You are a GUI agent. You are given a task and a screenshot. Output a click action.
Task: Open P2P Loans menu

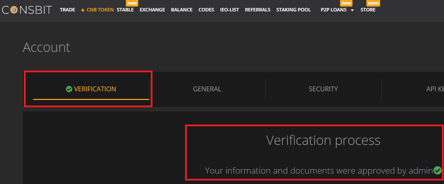pyautogui.click(x=334, y=10)
